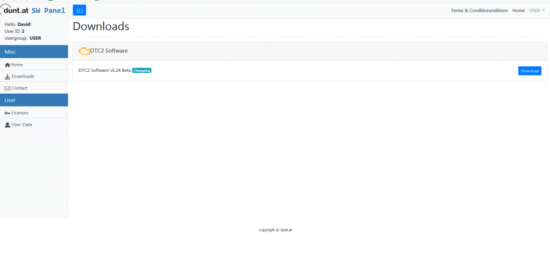Open the Terms & Conditions link
Viewport: 550px width, 270px height.
[x=479, y=11]
